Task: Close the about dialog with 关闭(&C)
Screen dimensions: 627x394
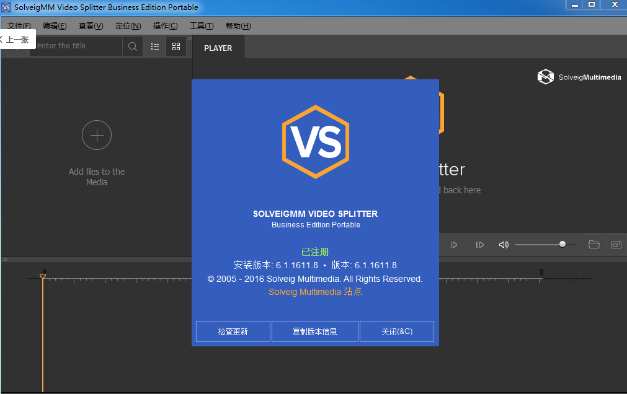Action: (397, 331)
